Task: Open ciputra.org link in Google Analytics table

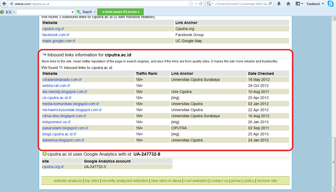Action: (51, 167)
